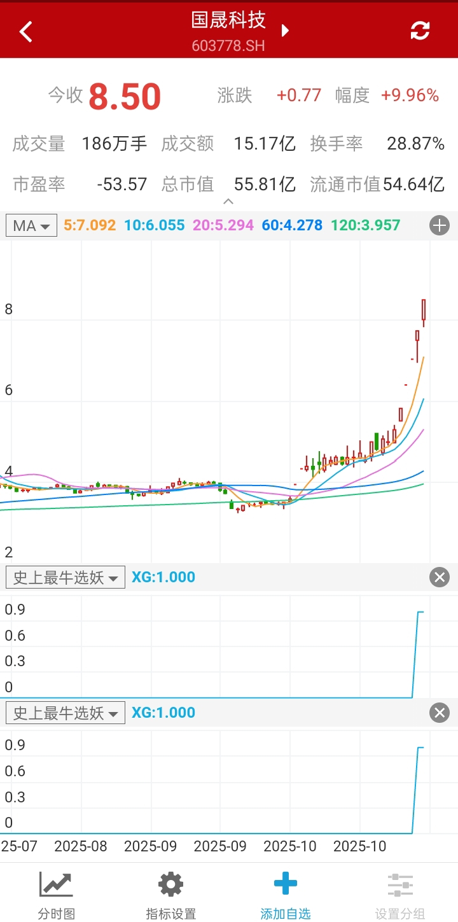Tap the price change +0.77
The width and height of the screenshot is (458, 922).
coord(299,95)
